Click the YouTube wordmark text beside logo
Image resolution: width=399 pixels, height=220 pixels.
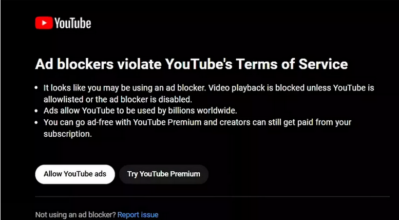(x=72, y=23)
